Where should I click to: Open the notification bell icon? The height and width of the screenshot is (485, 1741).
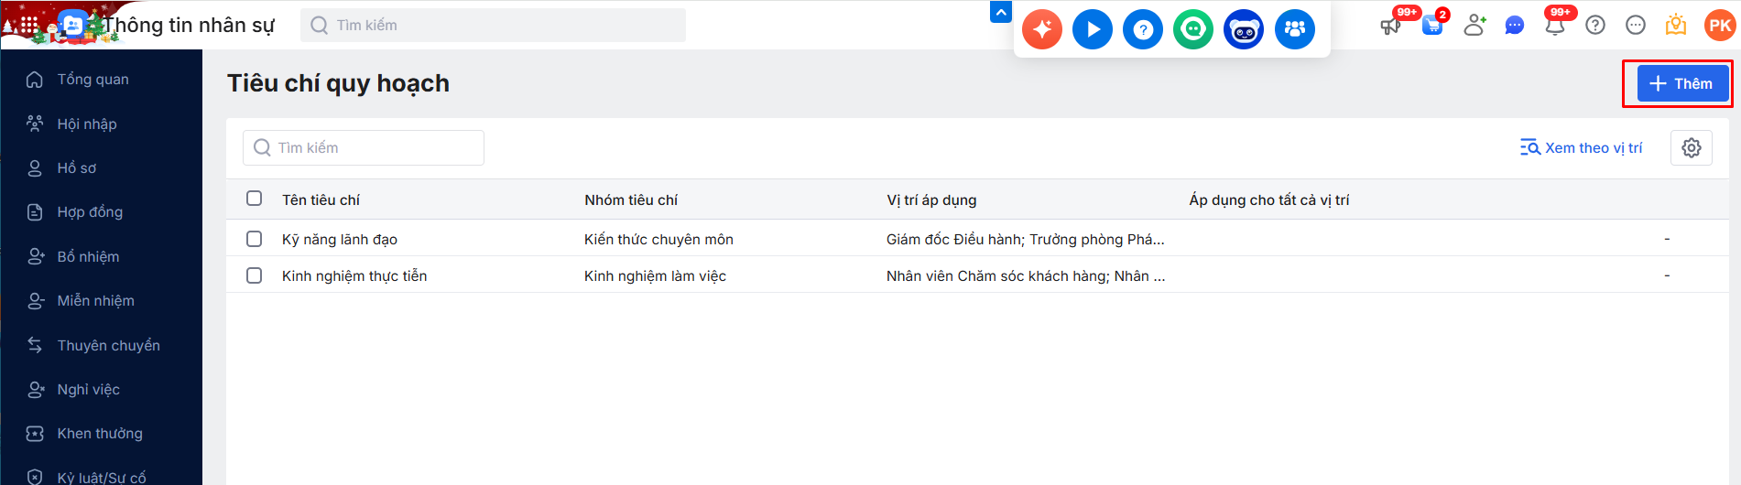click(1554, 26)
